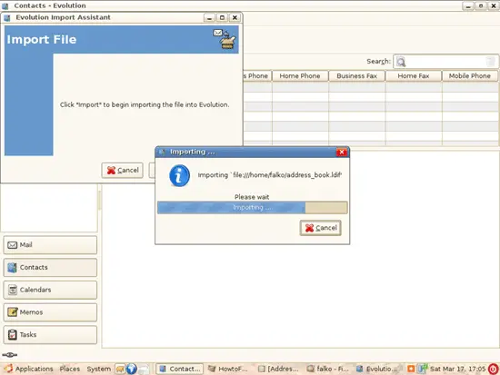Viewport: 500px width, 375px height.
Task: Click the Importing progress bar
Action: [252, 207]
